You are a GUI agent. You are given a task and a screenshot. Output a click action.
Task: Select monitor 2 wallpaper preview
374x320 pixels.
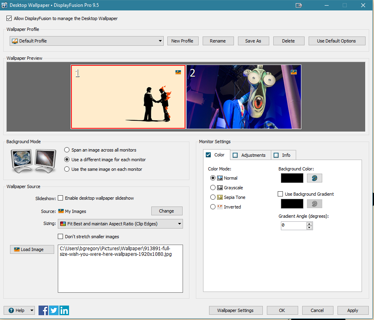click(244, 97)
